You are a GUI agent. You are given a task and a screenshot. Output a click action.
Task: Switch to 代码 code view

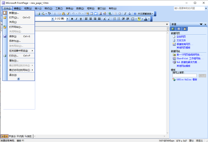[x=20, y=136]
